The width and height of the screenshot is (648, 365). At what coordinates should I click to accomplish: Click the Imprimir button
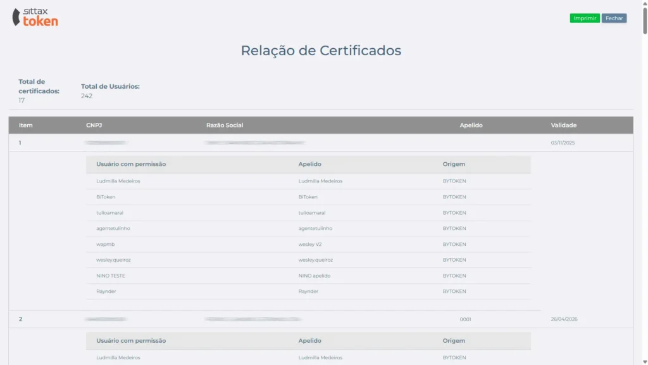point(585,18)
